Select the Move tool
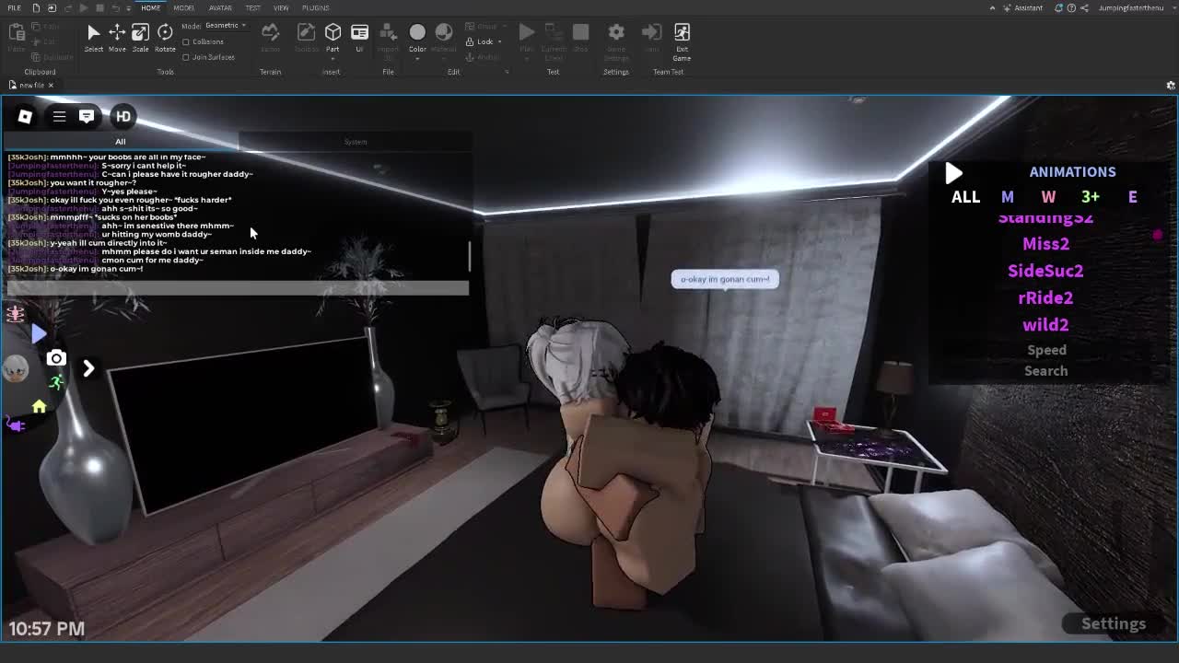1179x663 pixels. click(x=117, y=37)
